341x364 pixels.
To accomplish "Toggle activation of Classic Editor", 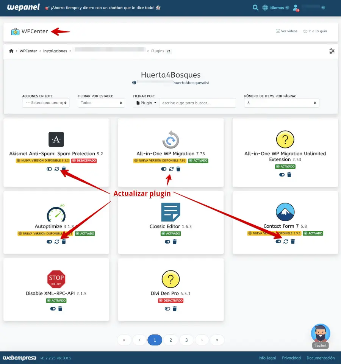I will (167, 242).
